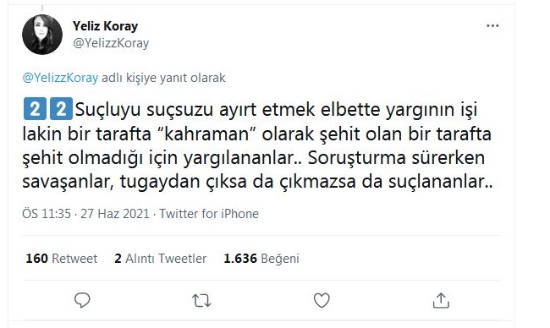Open the three-dot more options menu
Viewport: 550px width, 328px height.
tap(492, 26)
